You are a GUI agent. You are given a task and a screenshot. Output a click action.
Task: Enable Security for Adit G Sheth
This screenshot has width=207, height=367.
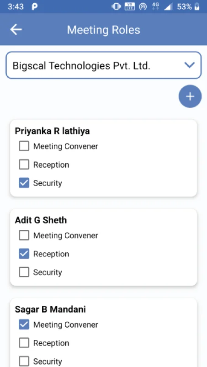coord(24,272)
